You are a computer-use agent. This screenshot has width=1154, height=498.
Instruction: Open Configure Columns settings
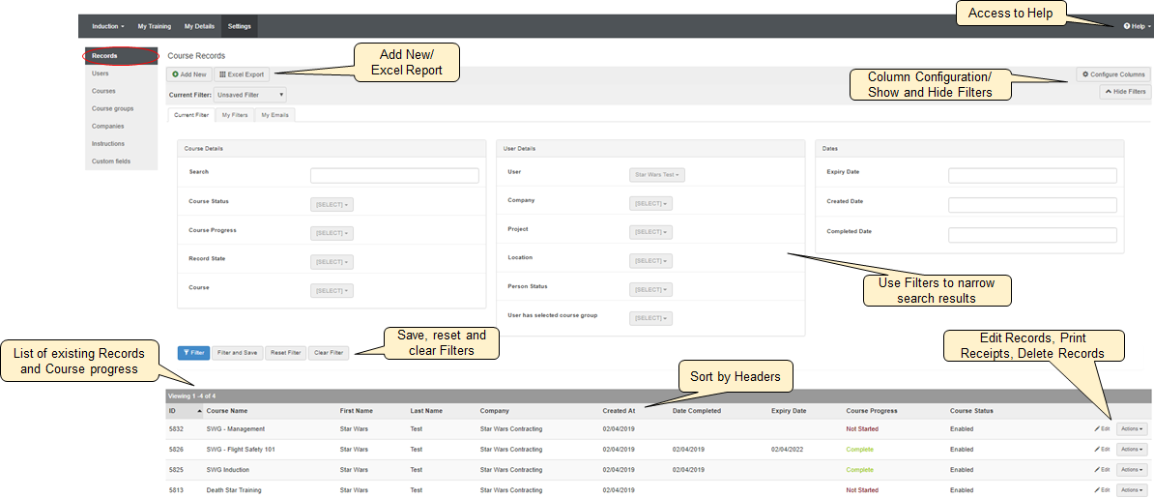(x=1113, y=74)
